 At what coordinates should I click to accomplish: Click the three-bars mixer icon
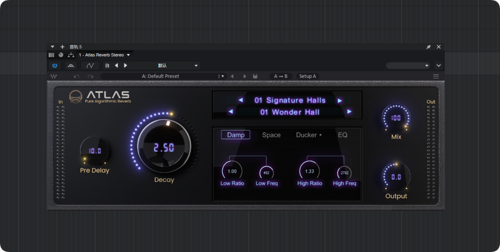coord(51,55)
